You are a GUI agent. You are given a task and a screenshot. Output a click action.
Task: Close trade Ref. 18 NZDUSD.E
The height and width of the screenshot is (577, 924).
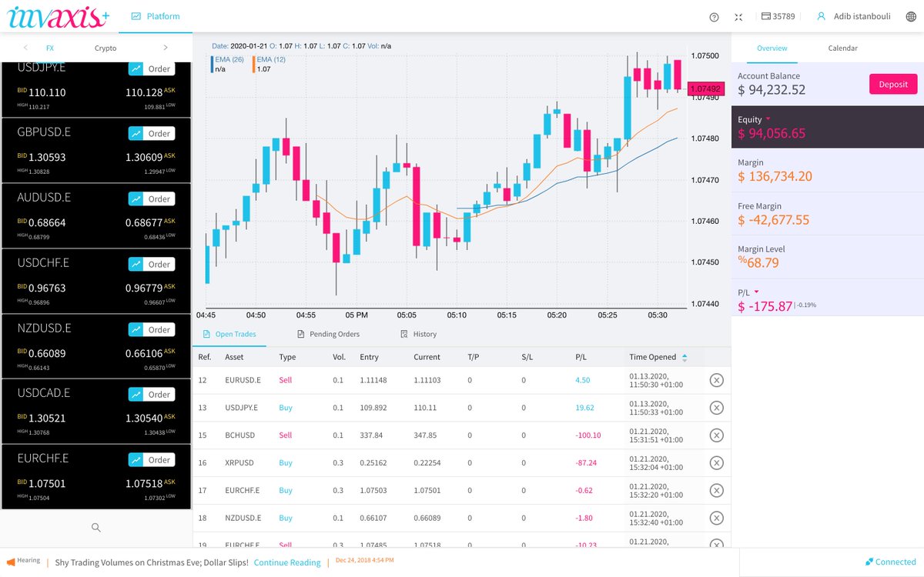point(716,519)
